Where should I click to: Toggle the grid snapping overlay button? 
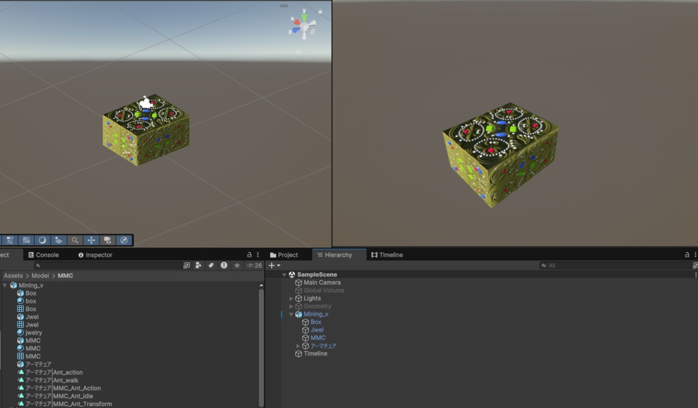point(27,240)
